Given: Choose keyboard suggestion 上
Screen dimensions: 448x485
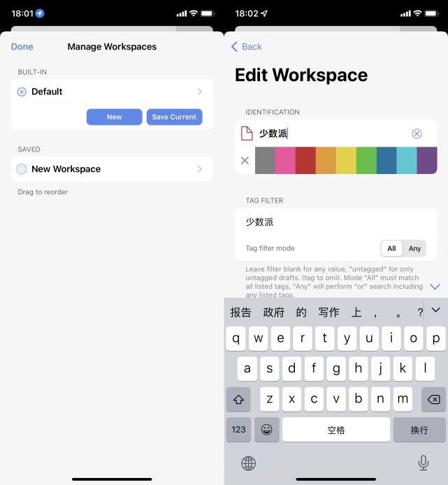Looking at the screenshot, I should point(356,312).
